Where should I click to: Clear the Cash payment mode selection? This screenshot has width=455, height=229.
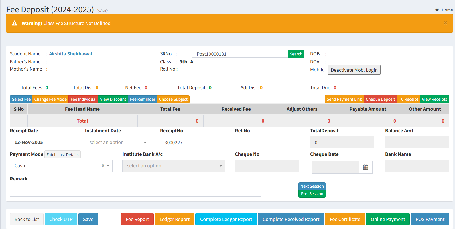(x=103, y=166)
